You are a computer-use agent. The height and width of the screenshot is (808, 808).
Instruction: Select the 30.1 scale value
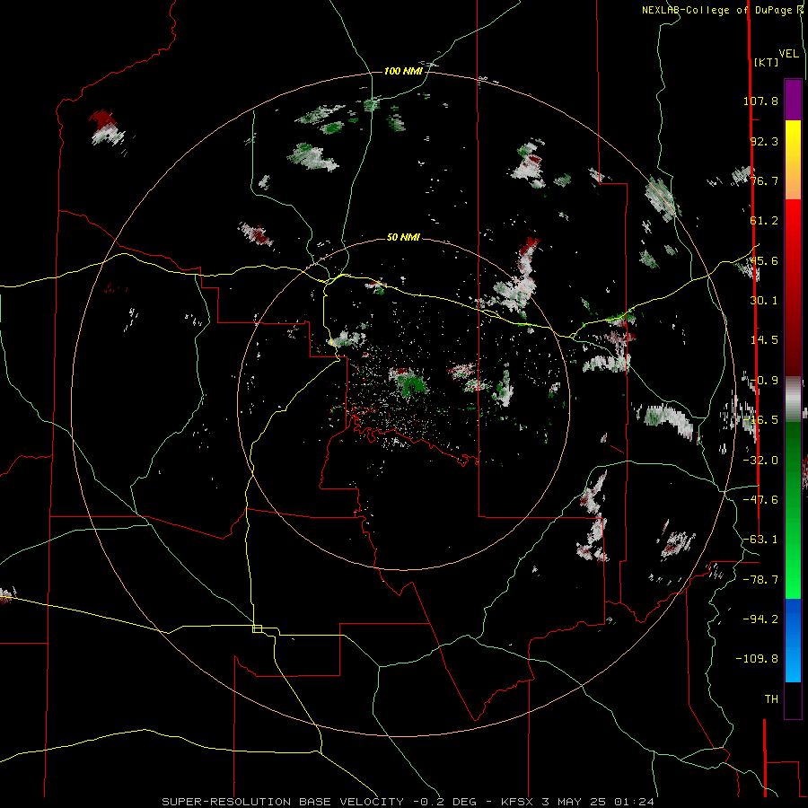(x=764, y=301)
